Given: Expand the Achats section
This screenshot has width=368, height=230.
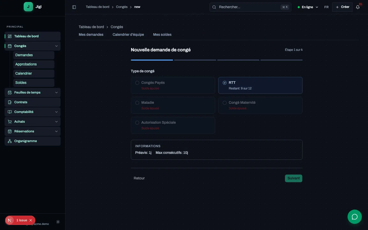Looking at the screenshot, I should (x=56, y=122).
